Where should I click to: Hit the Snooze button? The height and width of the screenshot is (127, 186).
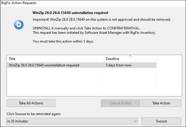coord(161,121)
